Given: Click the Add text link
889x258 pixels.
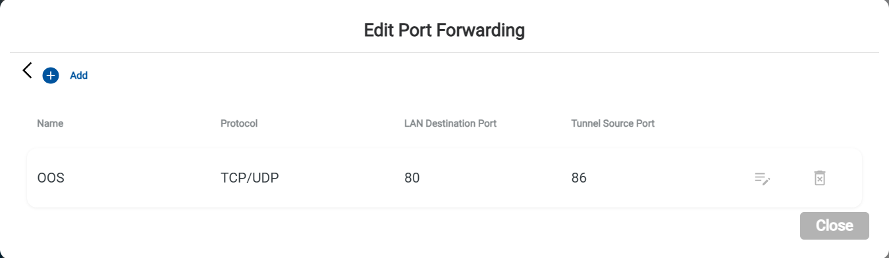Looking at the screenshot, I should tap(79, 75).
